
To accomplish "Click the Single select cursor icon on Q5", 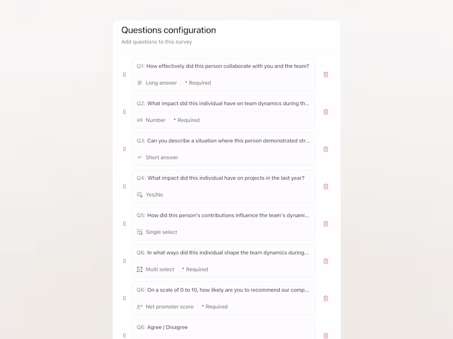I will coord(140,232).
